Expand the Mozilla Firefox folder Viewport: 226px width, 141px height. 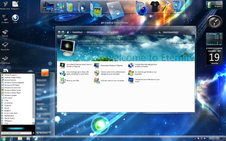[8, 118]
